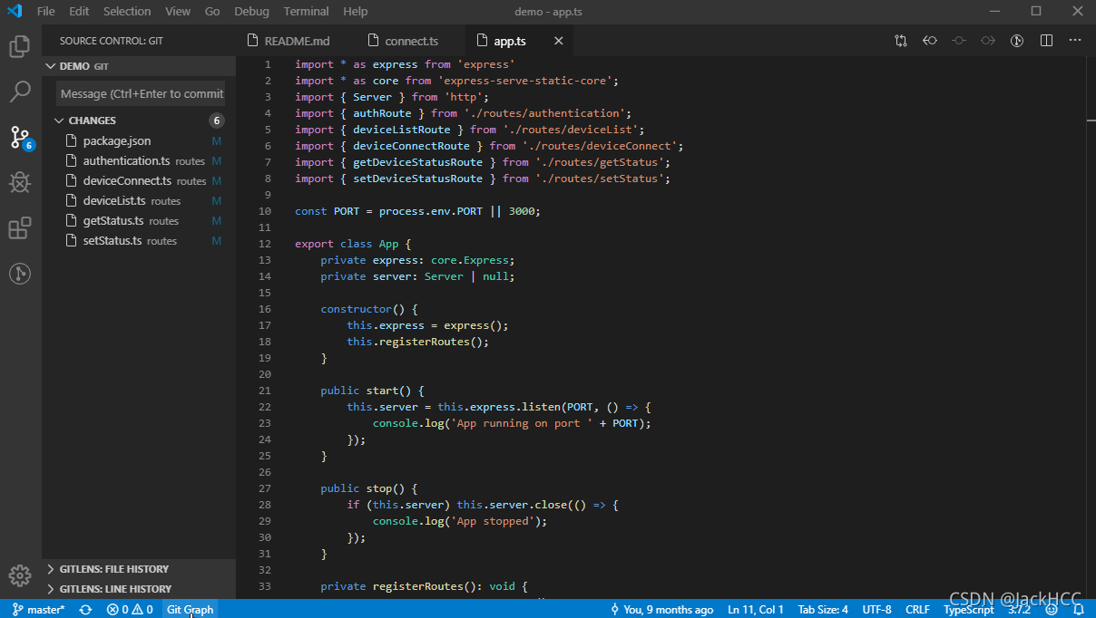Click the VS Code logo icon
The image size is (1096, 618).
[x=15, y=11]
